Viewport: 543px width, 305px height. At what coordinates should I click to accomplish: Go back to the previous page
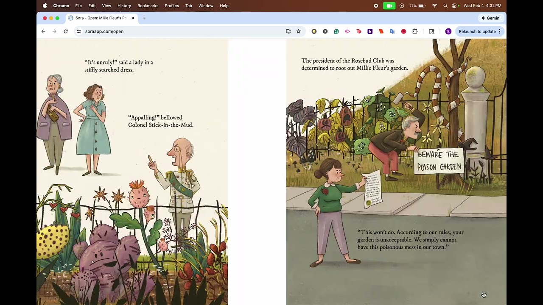[43, 31]
